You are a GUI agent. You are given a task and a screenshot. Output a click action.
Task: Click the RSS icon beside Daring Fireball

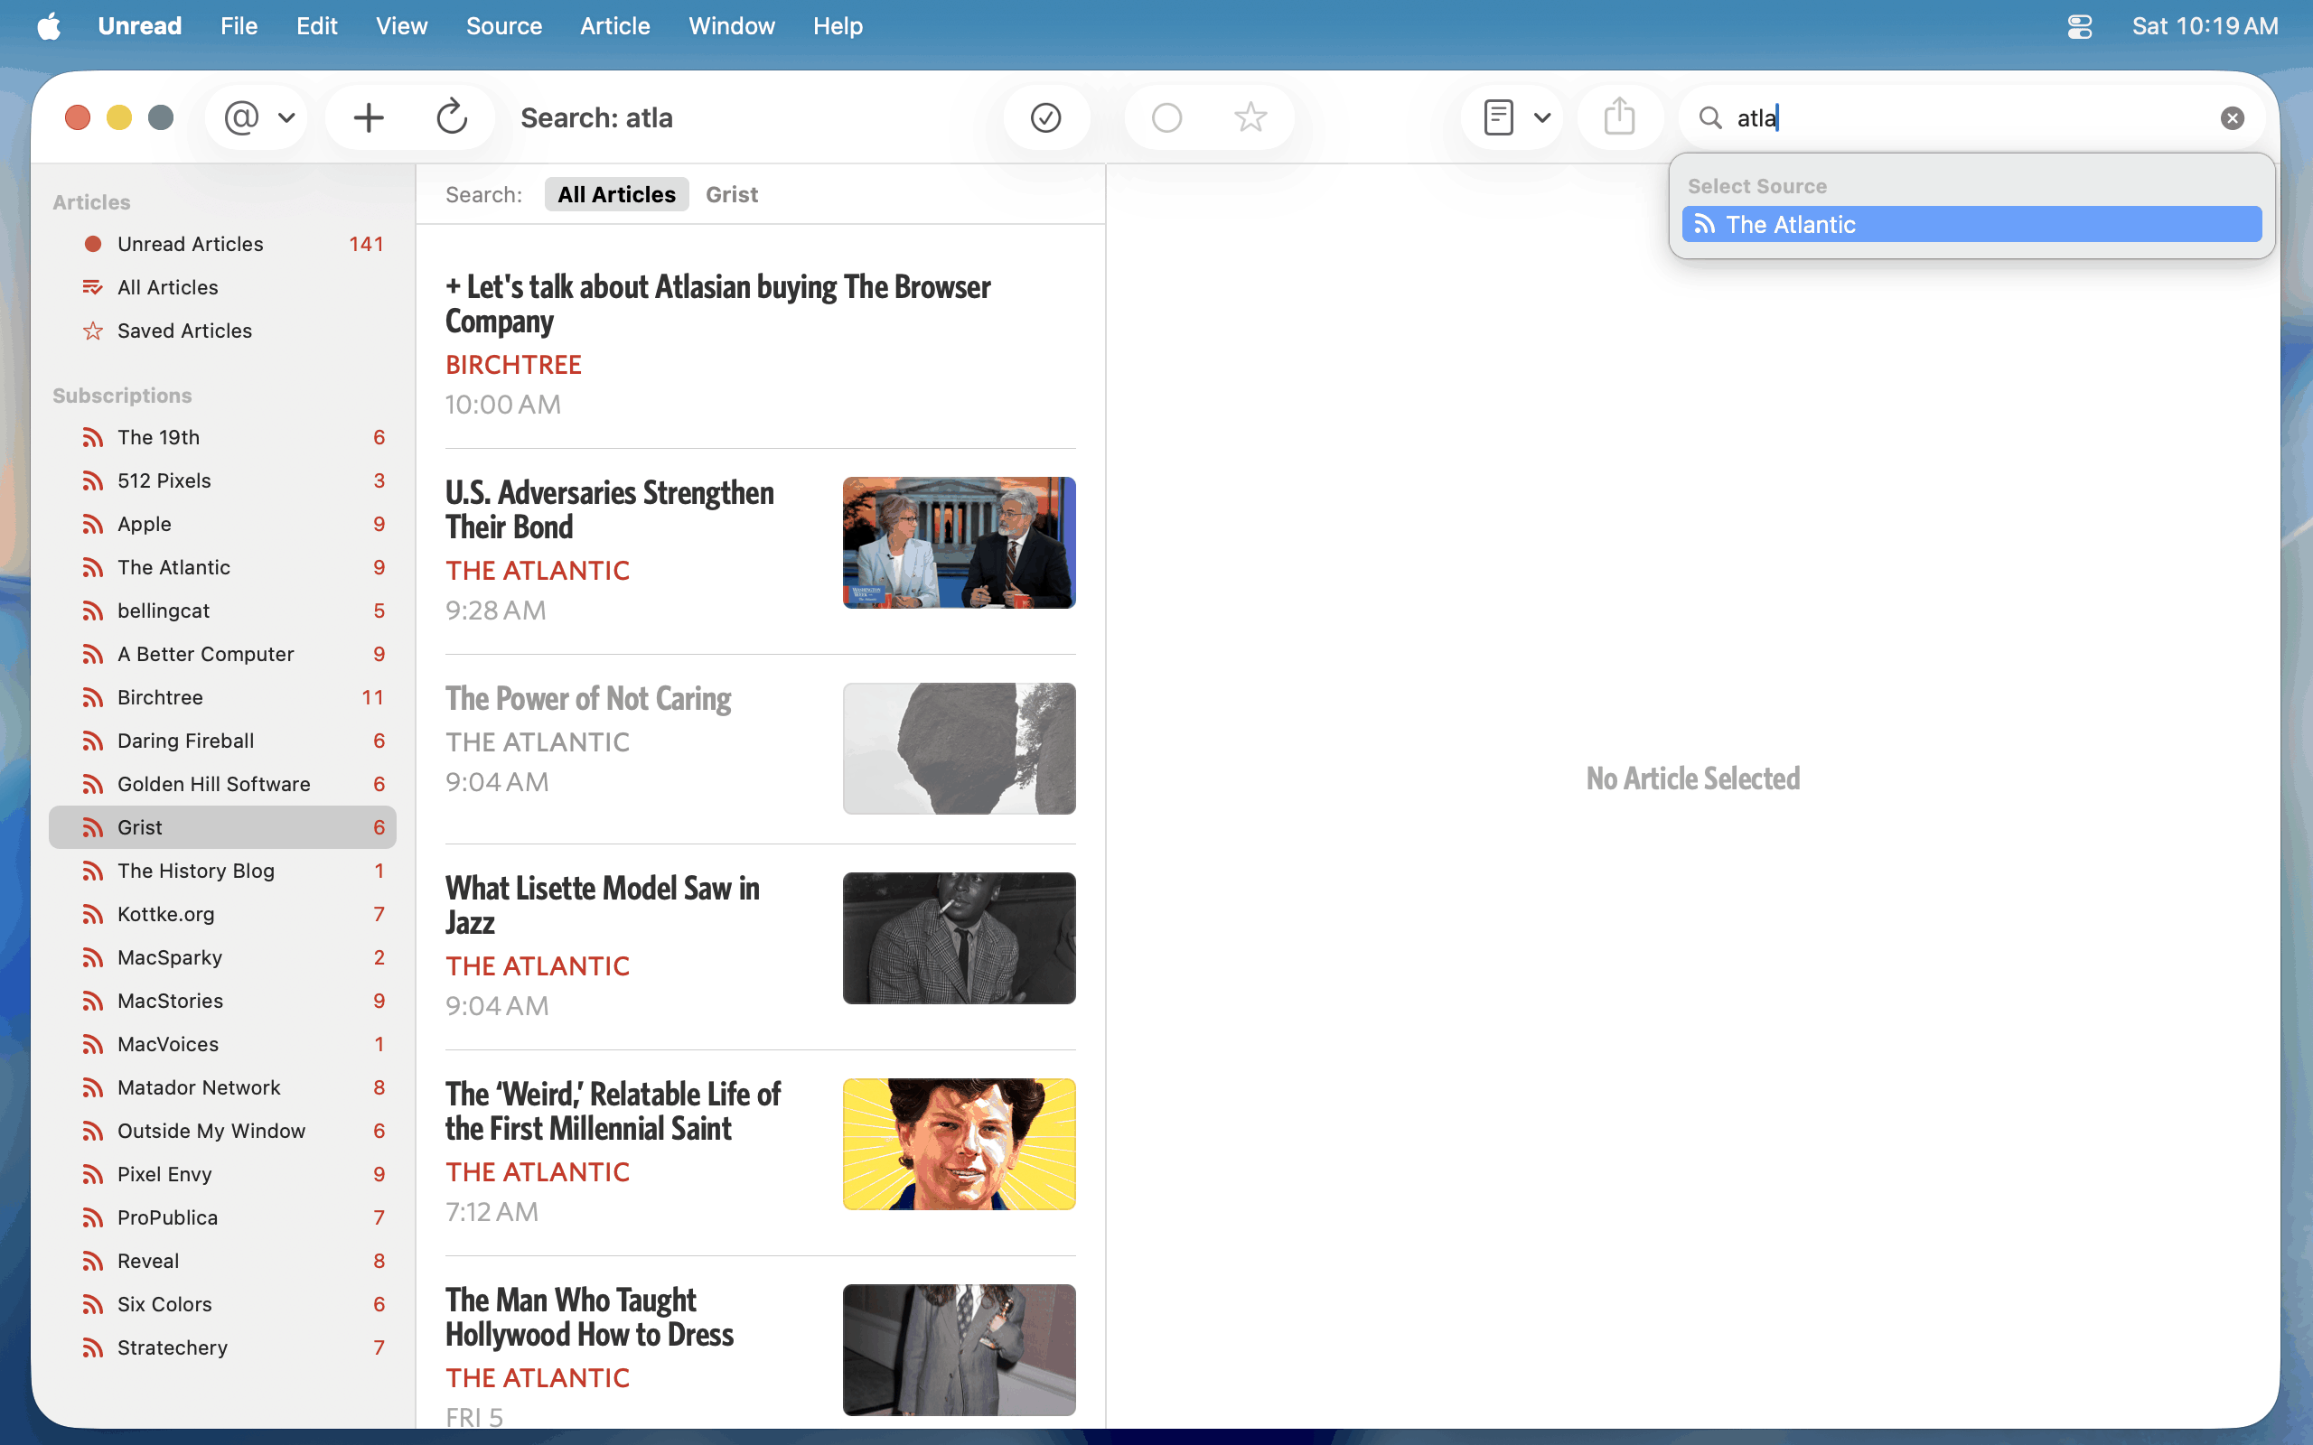tap(93, 741)
